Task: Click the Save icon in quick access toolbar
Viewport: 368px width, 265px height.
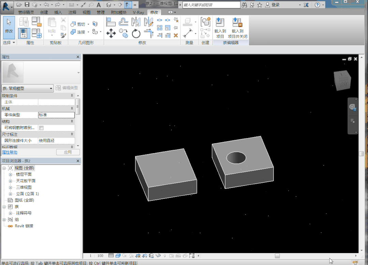Action: coord(27,5)
